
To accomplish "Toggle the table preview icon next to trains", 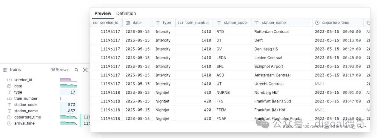I will 85,70.
